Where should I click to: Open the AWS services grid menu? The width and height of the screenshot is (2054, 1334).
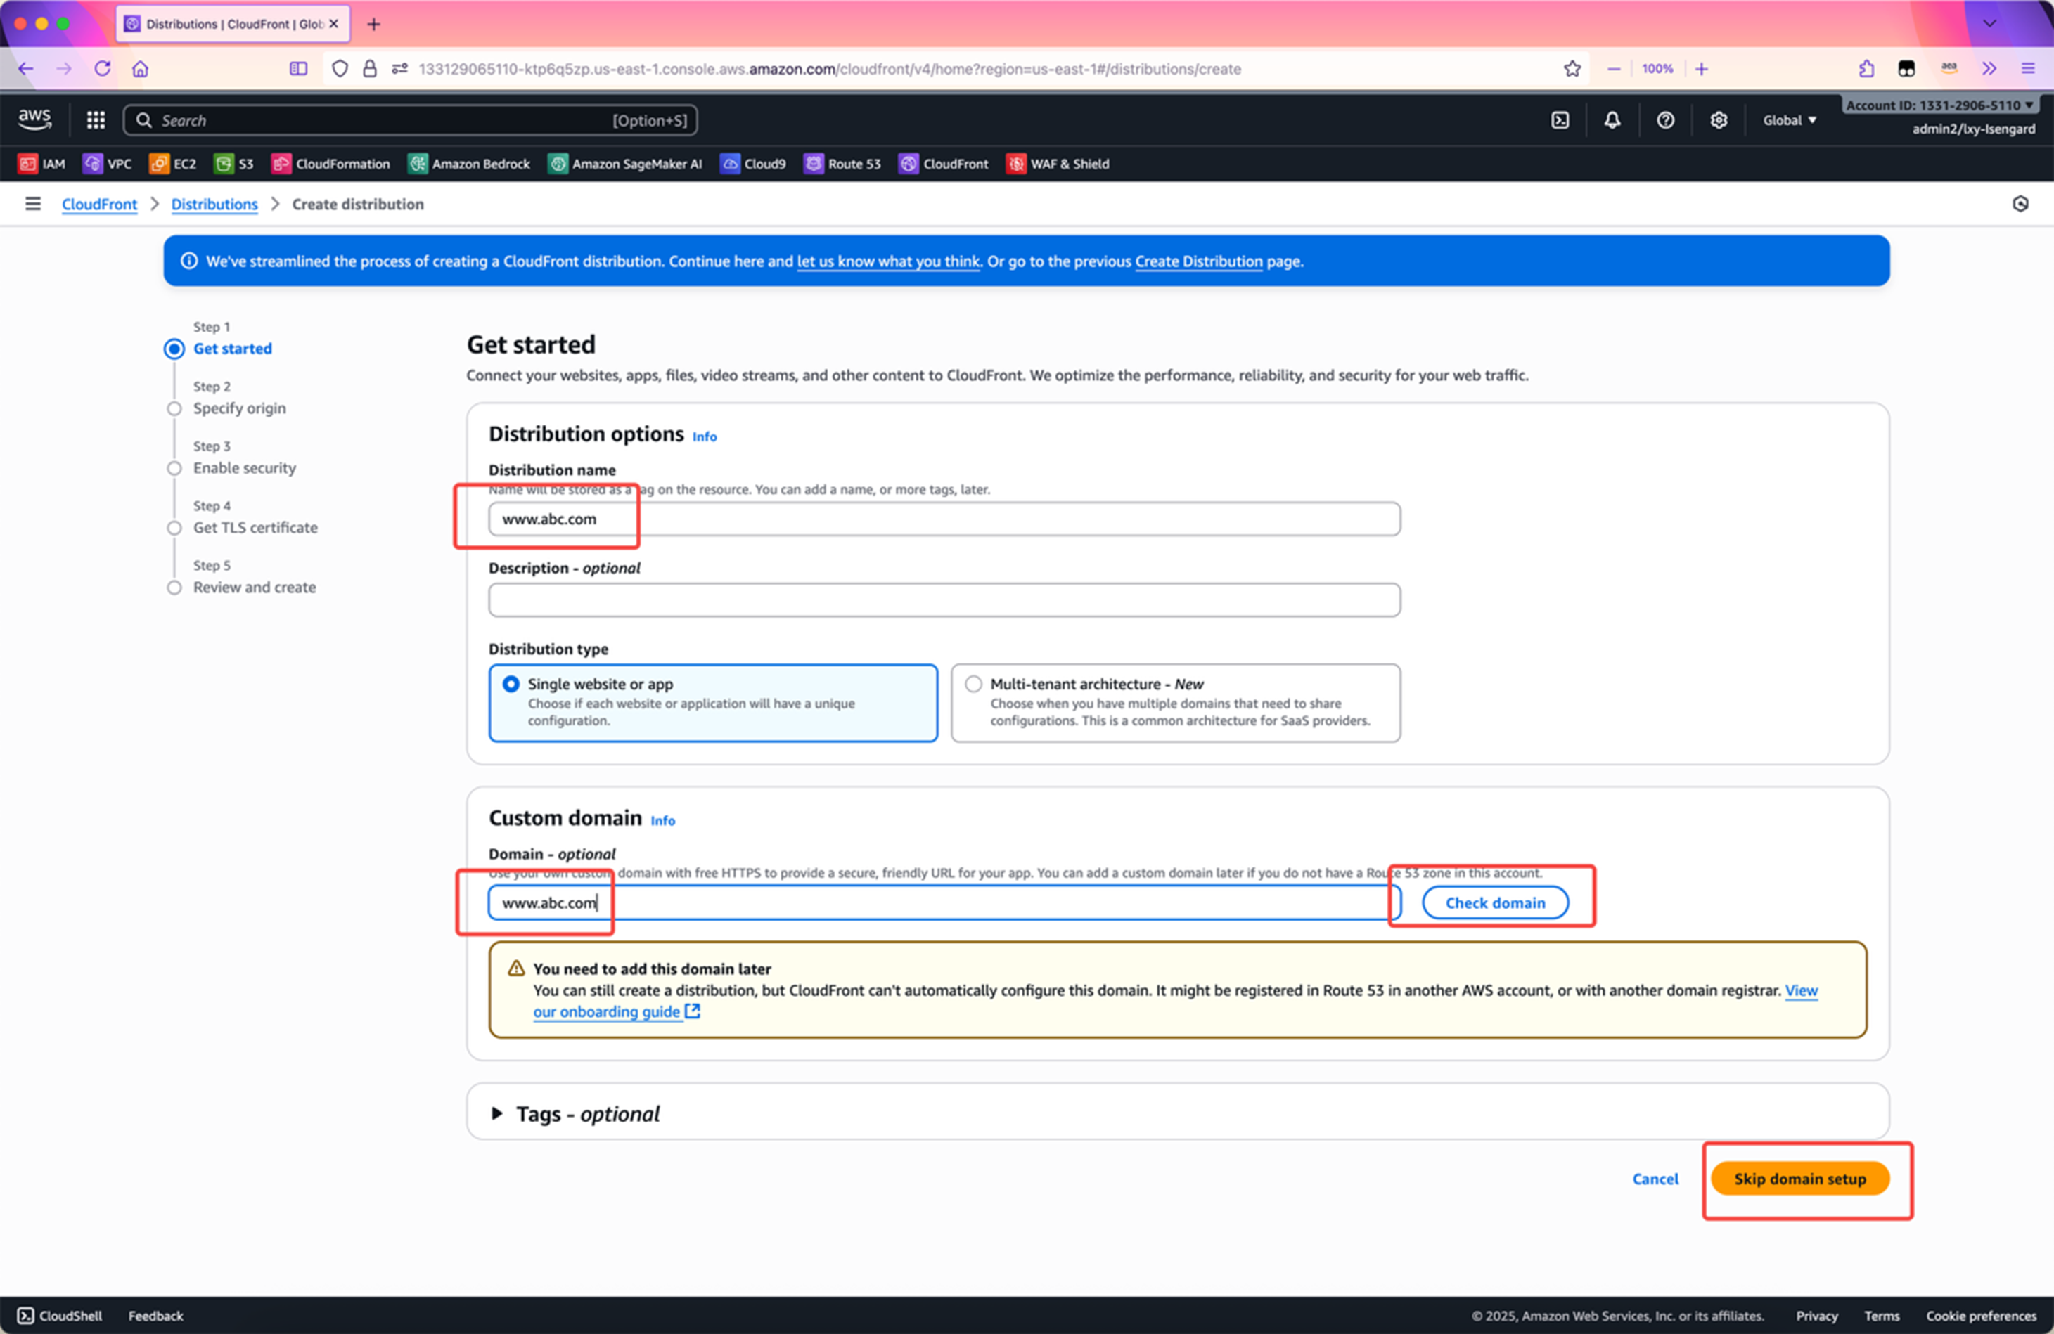tap(96, 120)
